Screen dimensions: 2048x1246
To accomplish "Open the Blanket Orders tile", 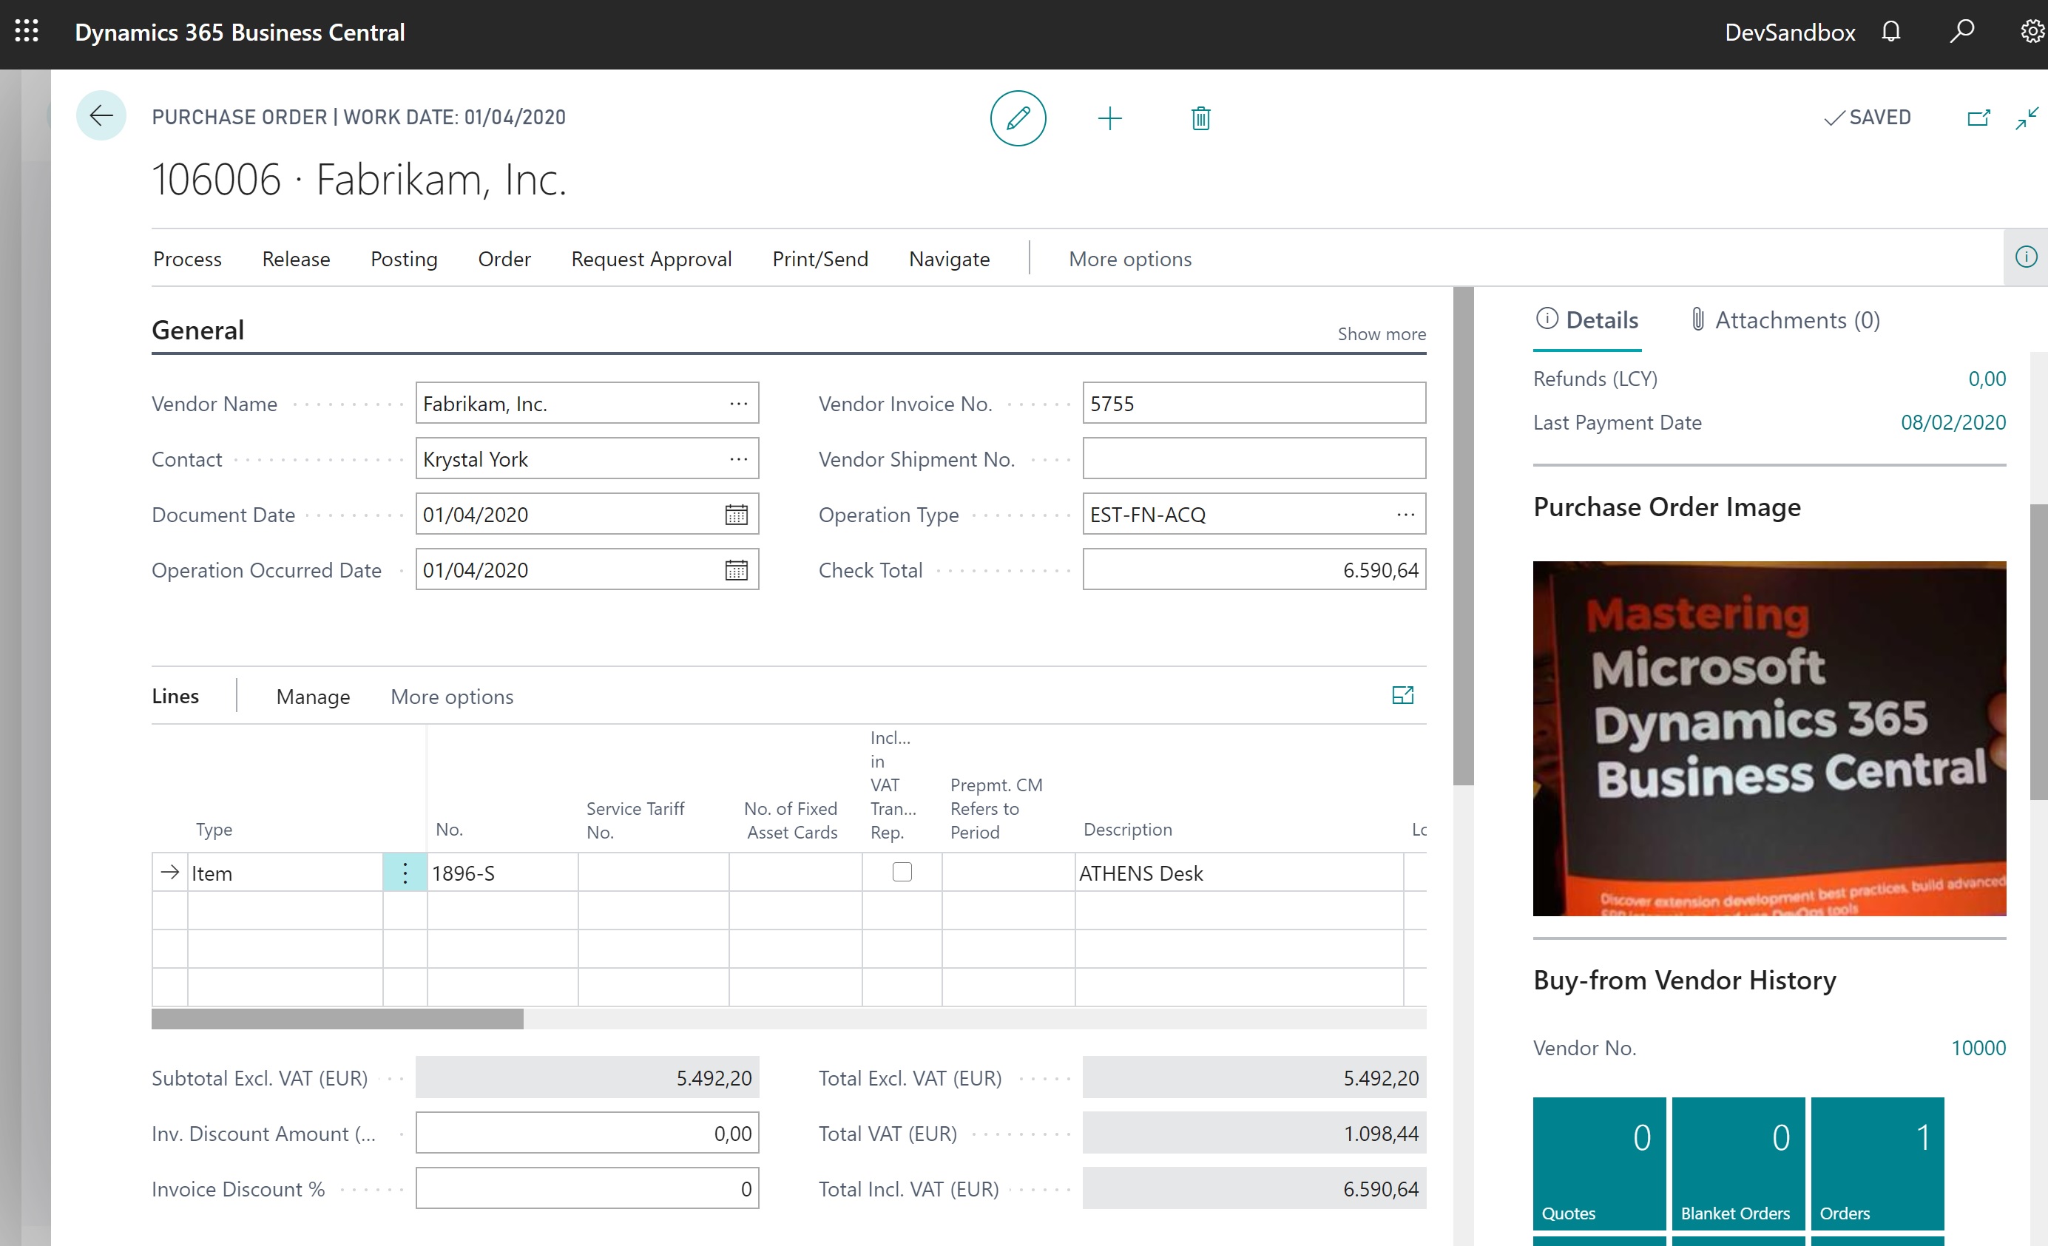I will [x=1738, y=1163].
